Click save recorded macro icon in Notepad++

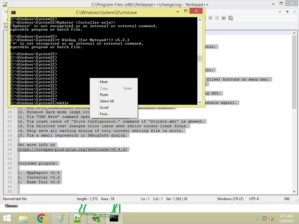231,18
